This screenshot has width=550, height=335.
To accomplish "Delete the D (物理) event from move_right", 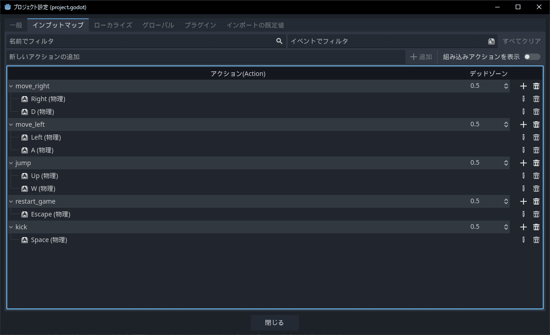I will pos(536,111).
